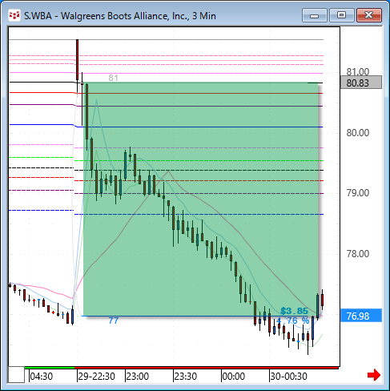The width and height of the screenshot is (390, 391).
Task: Click the 79.00 price axis label
Action: (358, 192)
